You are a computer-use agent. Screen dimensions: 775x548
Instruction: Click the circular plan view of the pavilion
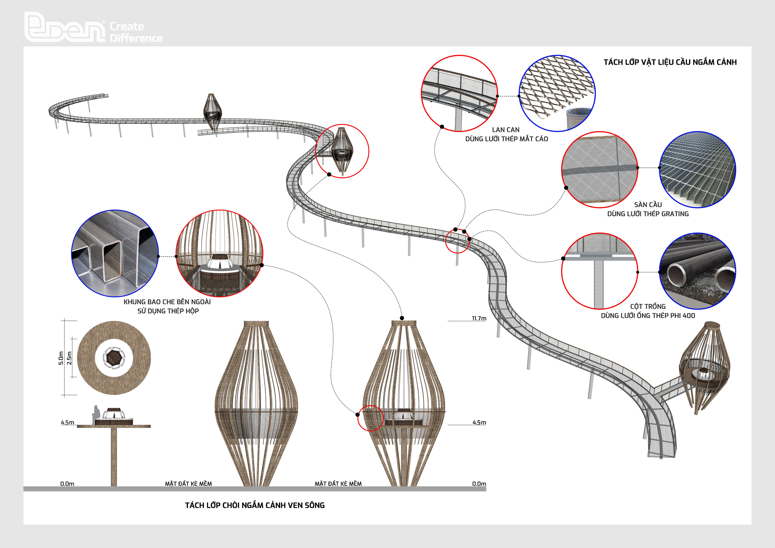pos(114,358)
